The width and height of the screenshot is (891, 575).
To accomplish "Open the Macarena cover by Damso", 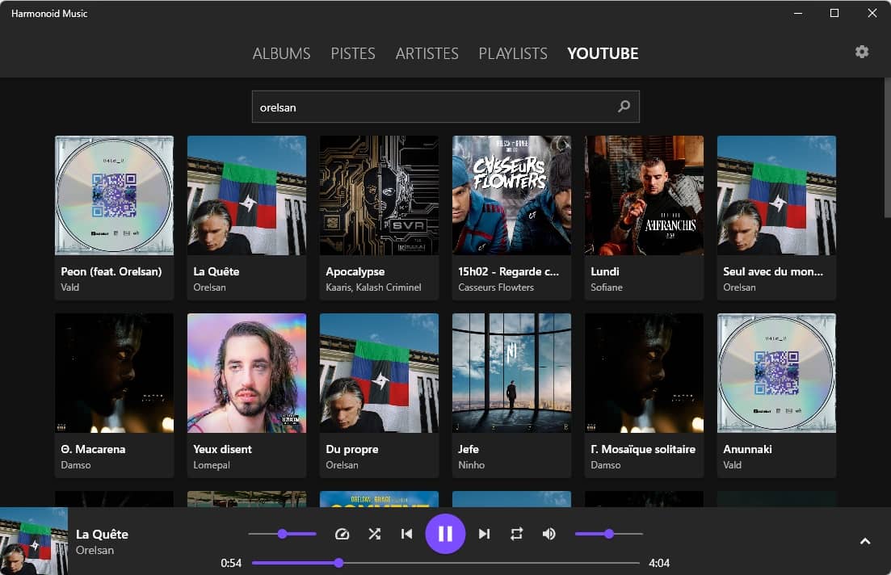I will click(114, 373).
